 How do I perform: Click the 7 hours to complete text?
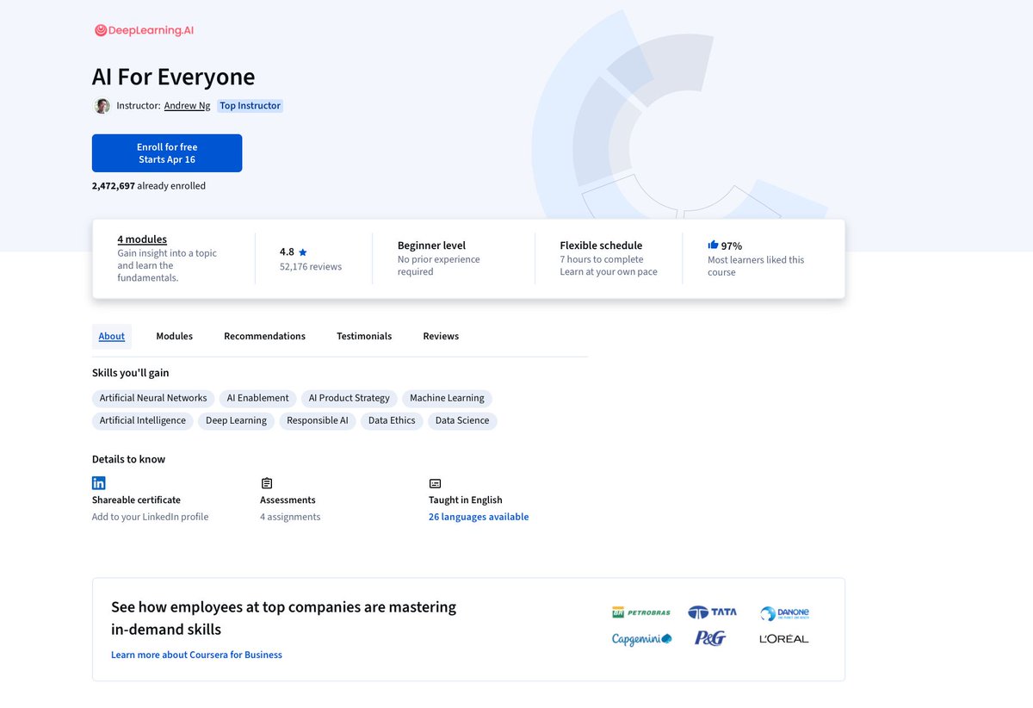(x=602, y=259)
